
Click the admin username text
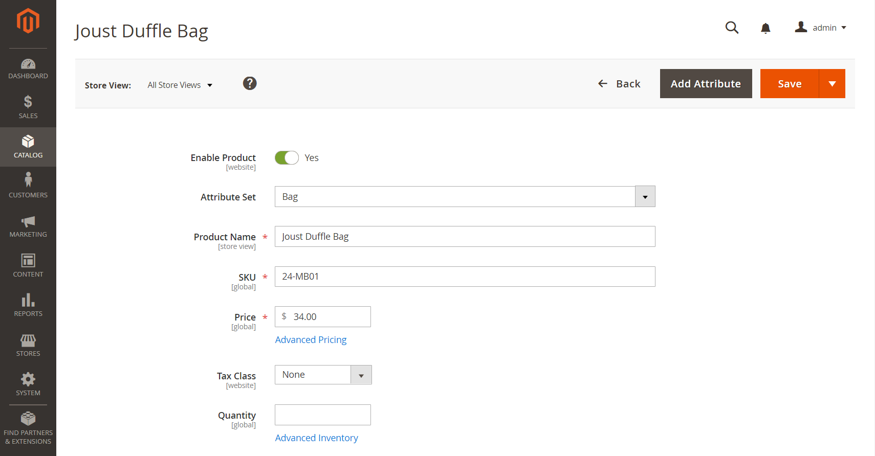[x=825, y=28]
